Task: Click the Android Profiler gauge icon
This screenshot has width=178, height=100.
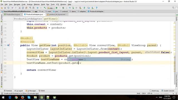Action: pos(70,8)
